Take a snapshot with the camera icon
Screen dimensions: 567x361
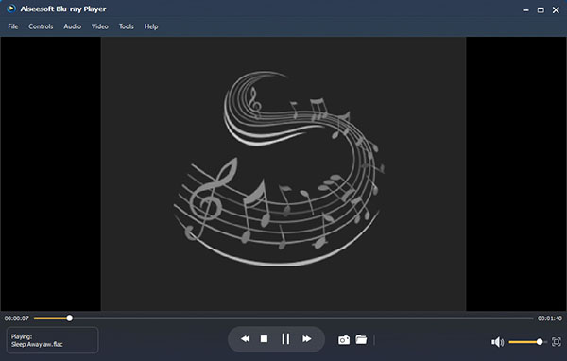pyautogui.click(x=344, y=340)
